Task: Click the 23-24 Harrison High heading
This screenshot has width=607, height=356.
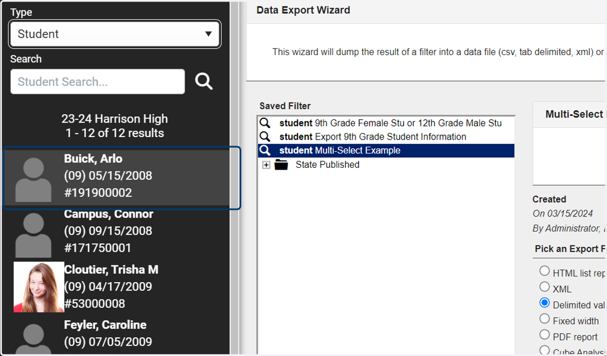Action: point(115,119)
